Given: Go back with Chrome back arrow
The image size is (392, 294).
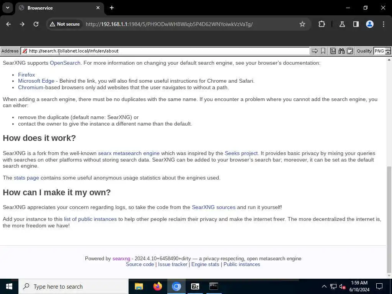Looking at the screenshot, I should click(8, 24).
